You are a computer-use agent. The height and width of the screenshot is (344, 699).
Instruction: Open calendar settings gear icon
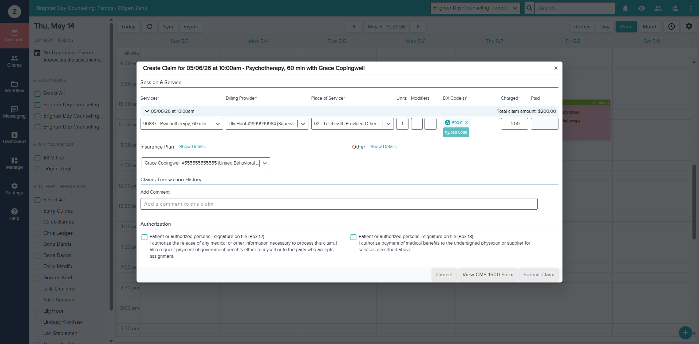pyautogui.click(x=689, y=27)
